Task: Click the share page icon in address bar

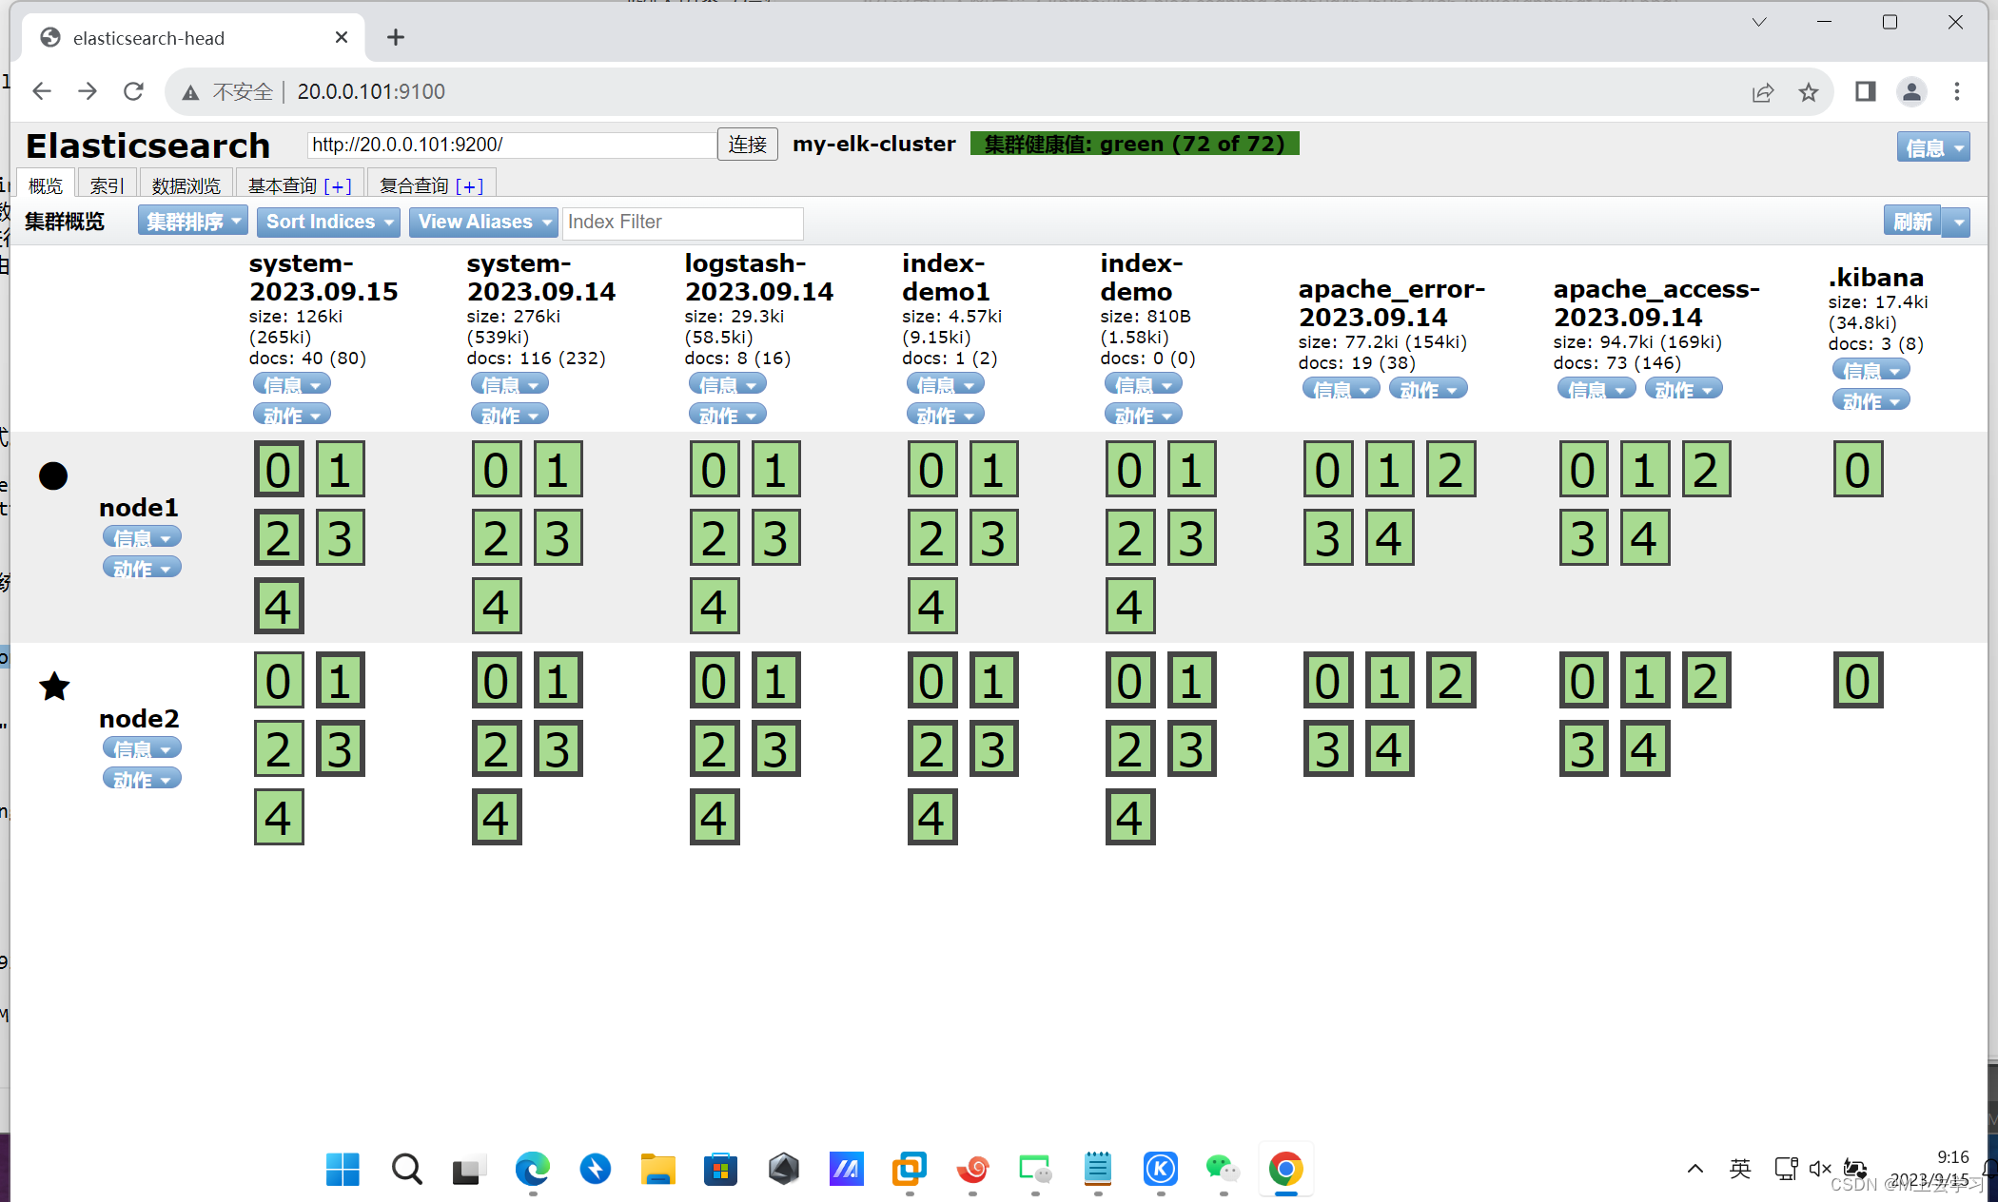Action: [x=1762, y=91]
